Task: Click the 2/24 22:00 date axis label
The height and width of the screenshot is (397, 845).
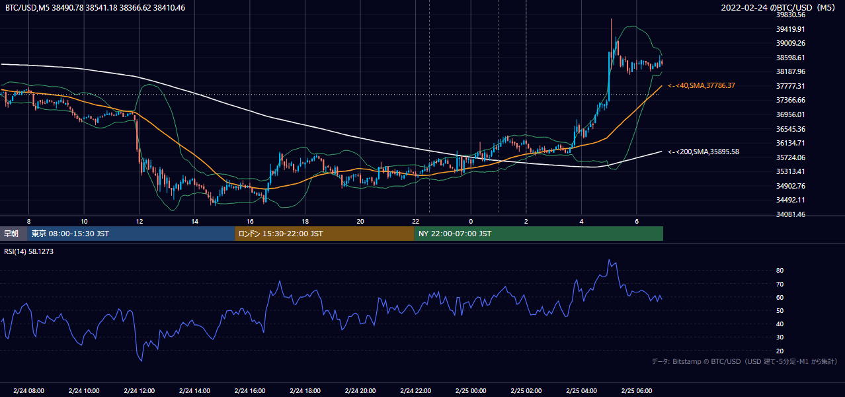Action: pos(415,390)
